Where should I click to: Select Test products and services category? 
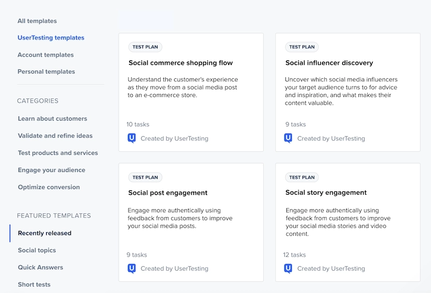pos(58,153)
